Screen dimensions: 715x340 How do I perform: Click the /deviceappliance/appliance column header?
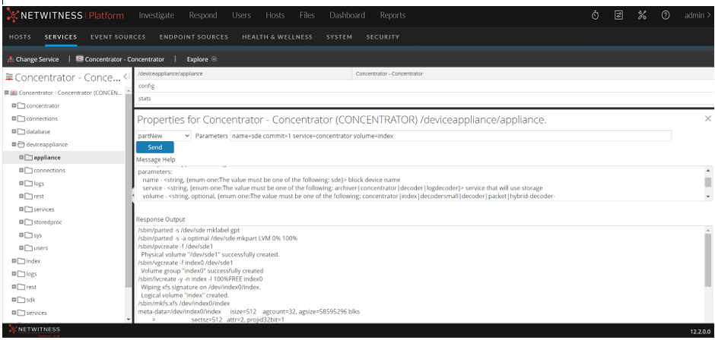[243, 74]
